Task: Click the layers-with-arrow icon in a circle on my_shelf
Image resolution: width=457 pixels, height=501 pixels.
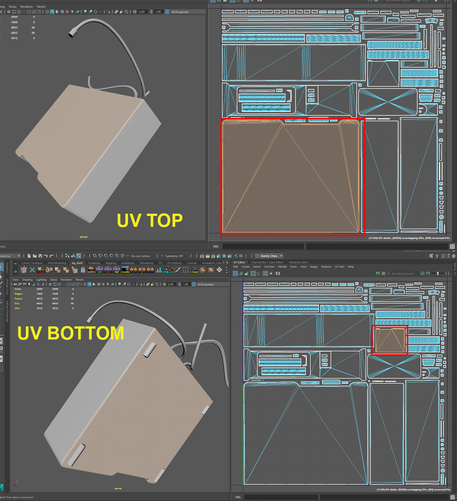Action: click(x=211, y=270)
